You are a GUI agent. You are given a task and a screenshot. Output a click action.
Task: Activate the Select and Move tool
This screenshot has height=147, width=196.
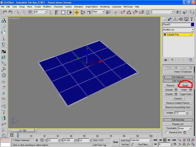pyautogui.click(x=77, y=12)
